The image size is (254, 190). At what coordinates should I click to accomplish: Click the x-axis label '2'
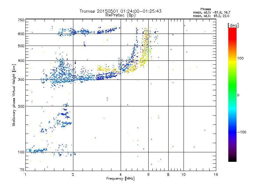[73, 174]
